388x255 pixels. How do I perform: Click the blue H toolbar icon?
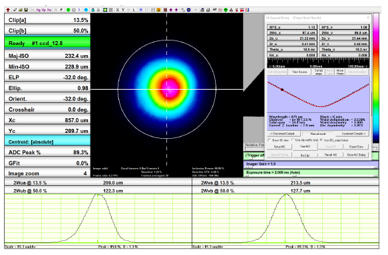(141, 10)
